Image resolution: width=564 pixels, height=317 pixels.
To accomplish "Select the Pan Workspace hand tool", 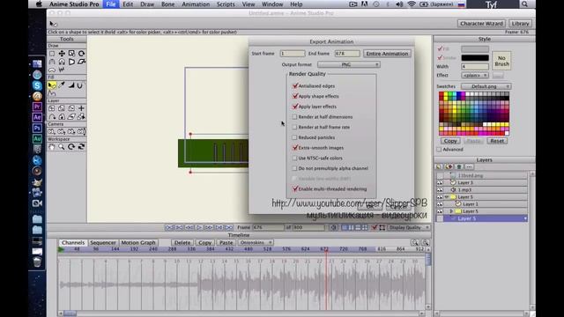I will [x=52, y=147].
